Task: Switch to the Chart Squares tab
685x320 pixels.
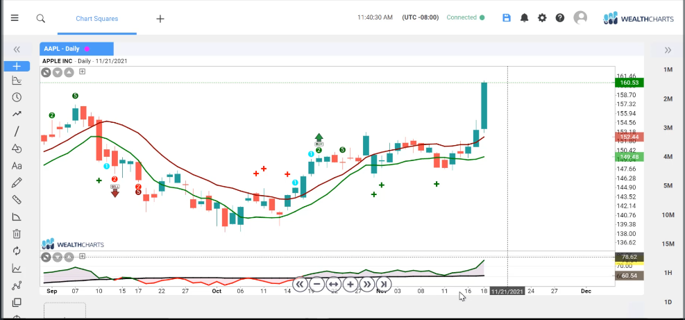Action: tap(97, 18)
